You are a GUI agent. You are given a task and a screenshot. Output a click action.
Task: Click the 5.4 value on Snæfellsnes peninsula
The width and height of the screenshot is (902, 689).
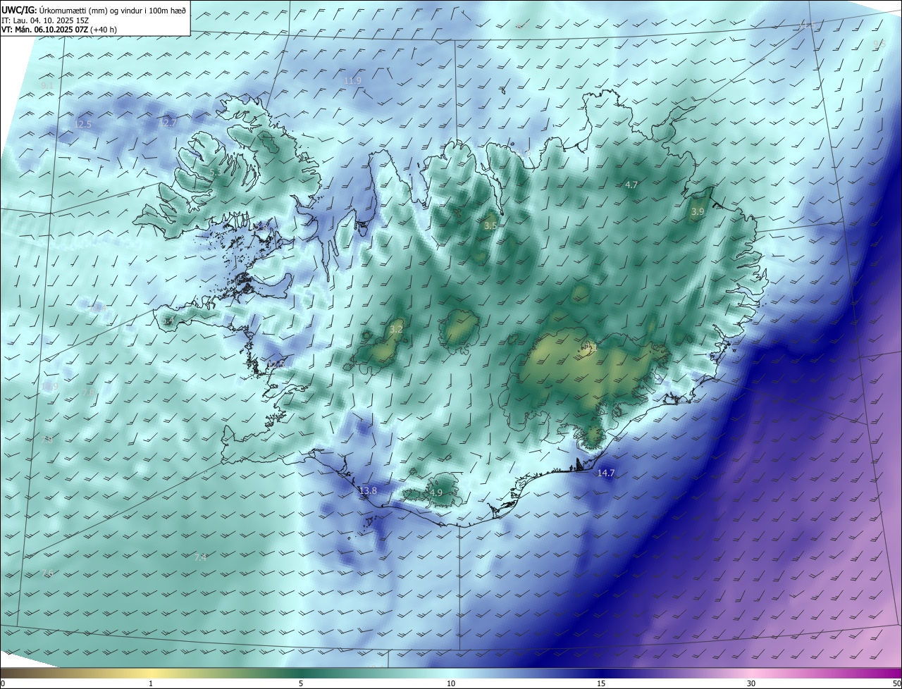point(168,321)
